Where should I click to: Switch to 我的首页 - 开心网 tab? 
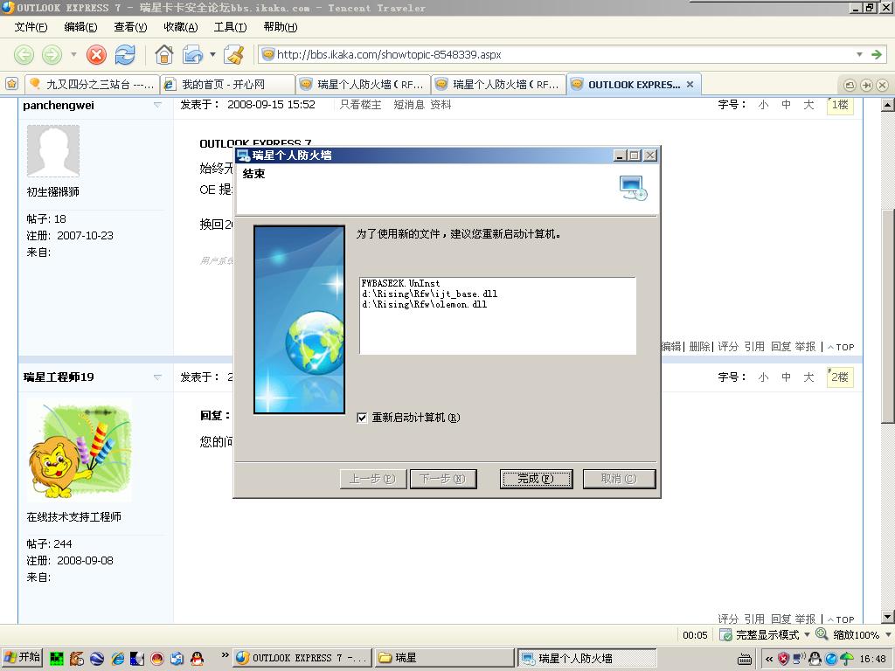pyautogui.click(x=227, y=85)
